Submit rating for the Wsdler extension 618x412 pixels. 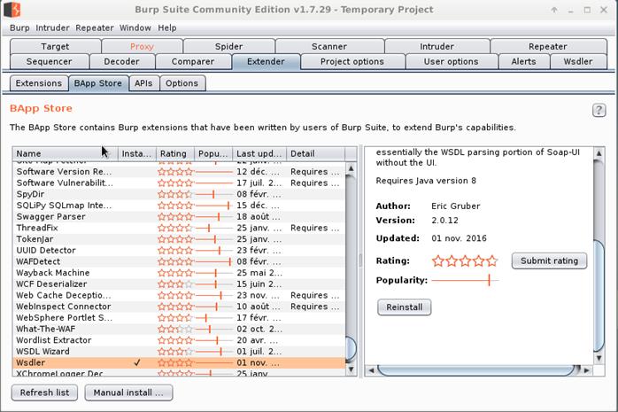click(x=548, y=260)
